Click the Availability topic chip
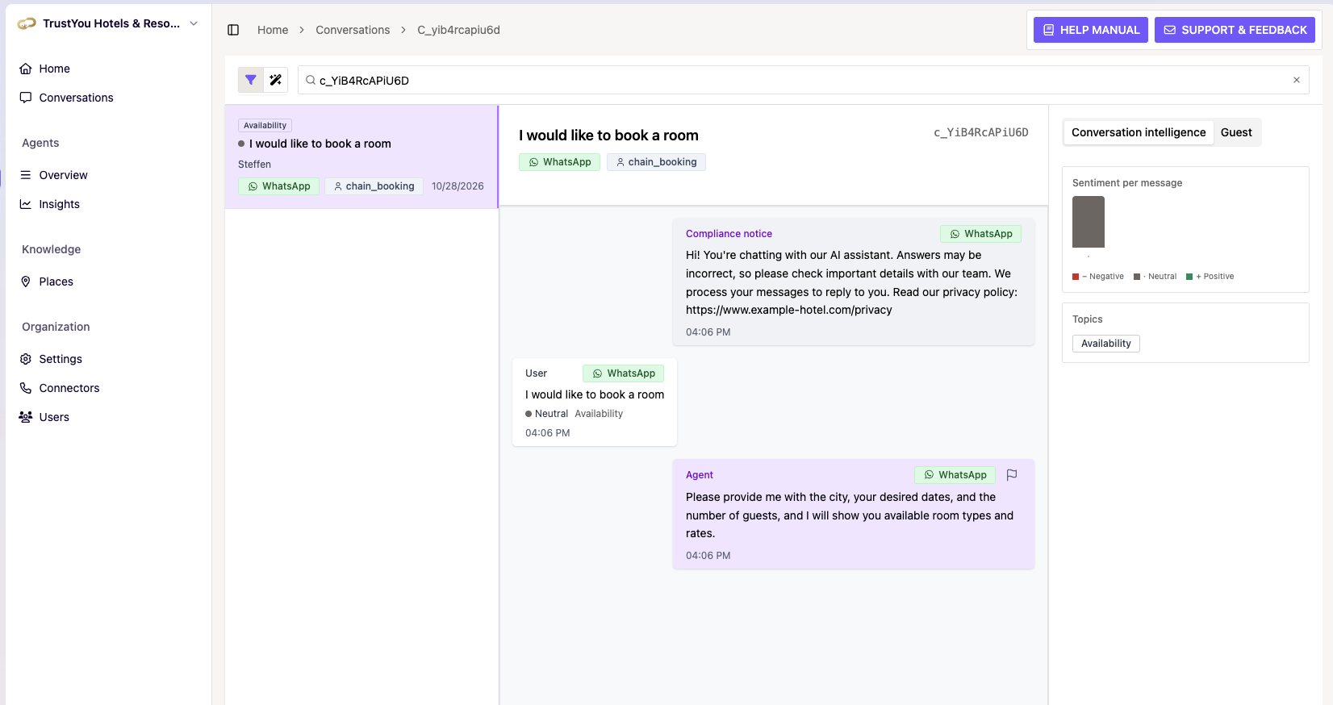Image resolution: width=1333 pixels, height=705 pixels. pyautogui.click(x=1105, y=344)
